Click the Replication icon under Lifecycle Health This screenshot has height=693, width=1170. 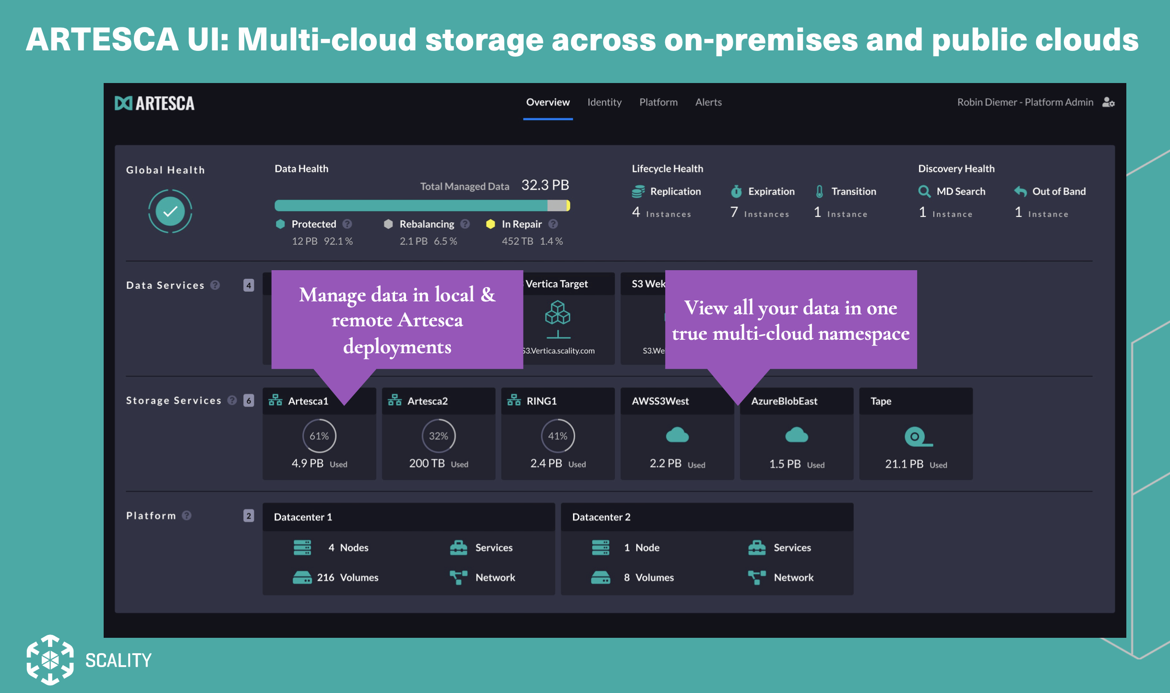click(x=638, y=191)
